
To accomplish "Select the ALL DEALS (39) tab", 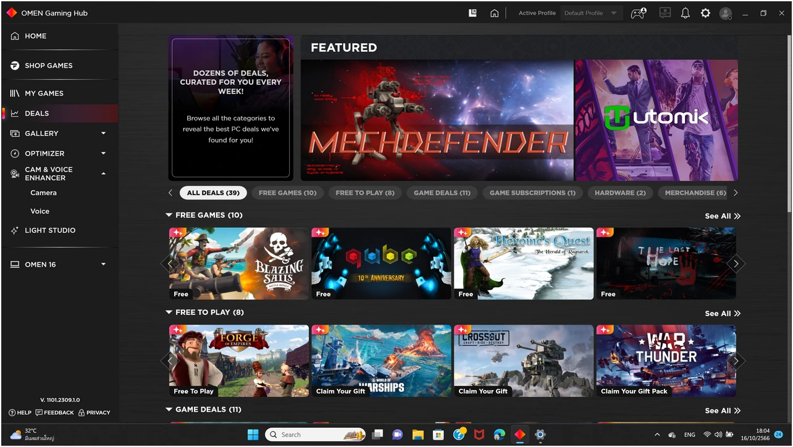I will (213, 193).
